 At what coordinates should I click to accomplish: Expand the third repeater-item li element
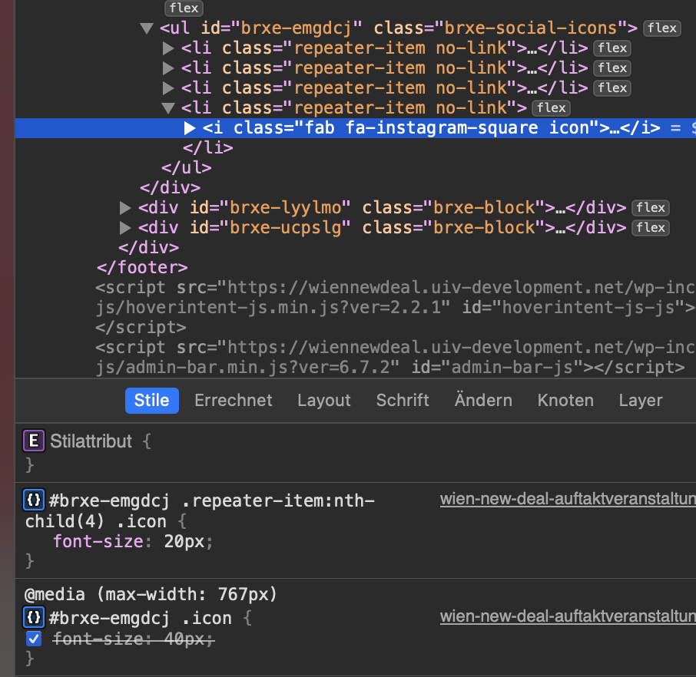(x=167, y=88)
